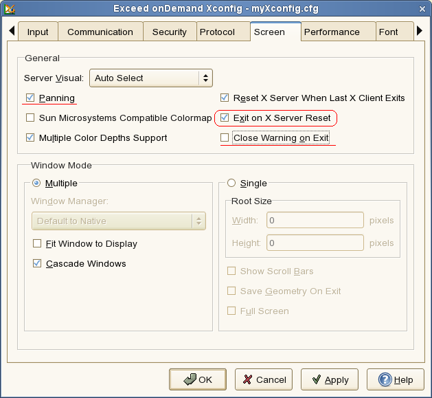
Task: Close the Xconfig dialog window
Action: [x=422, y=8]
